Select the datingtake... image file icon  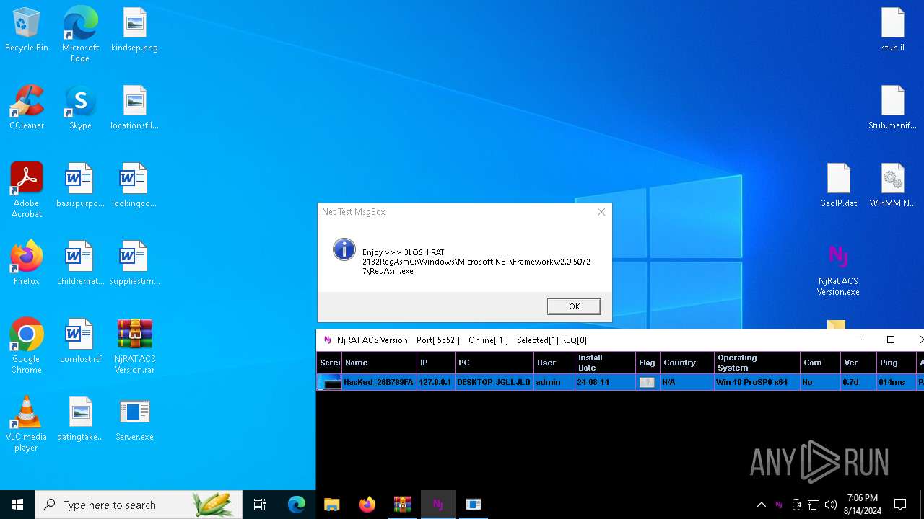click(x=80, y=420)
